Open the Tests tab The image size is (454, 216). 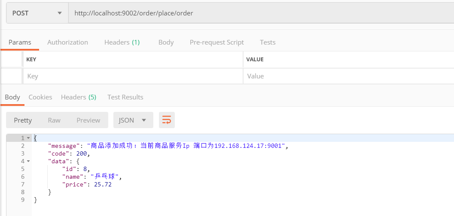click(268, 42)
